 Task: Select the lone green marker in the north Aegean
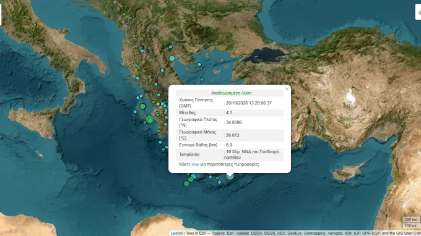click(202, 80)
